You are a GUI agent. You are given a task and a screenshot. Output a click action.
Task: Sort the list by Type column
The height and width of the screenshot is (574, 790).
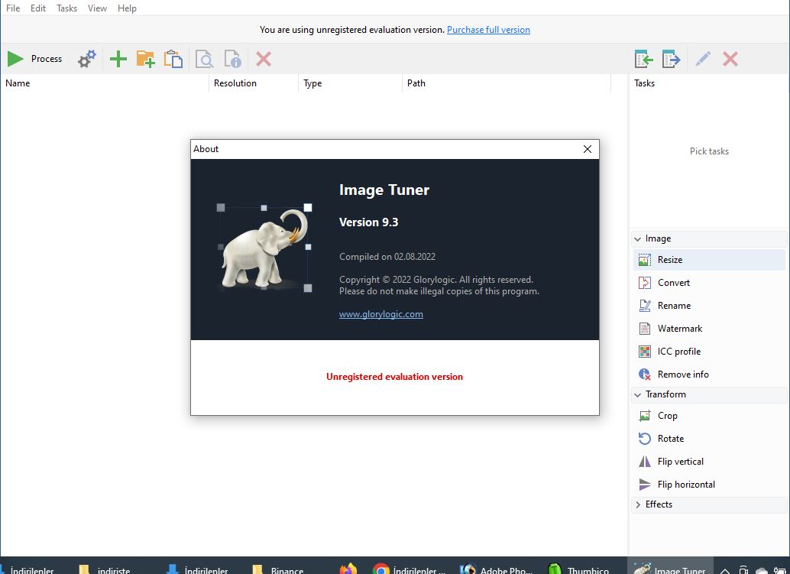pos(350,83)
